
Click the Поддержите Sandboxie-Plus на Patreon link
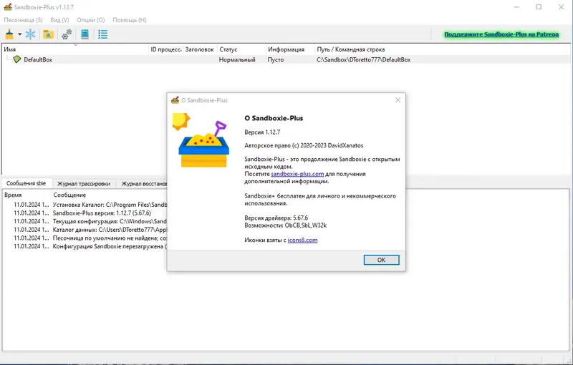501,34
